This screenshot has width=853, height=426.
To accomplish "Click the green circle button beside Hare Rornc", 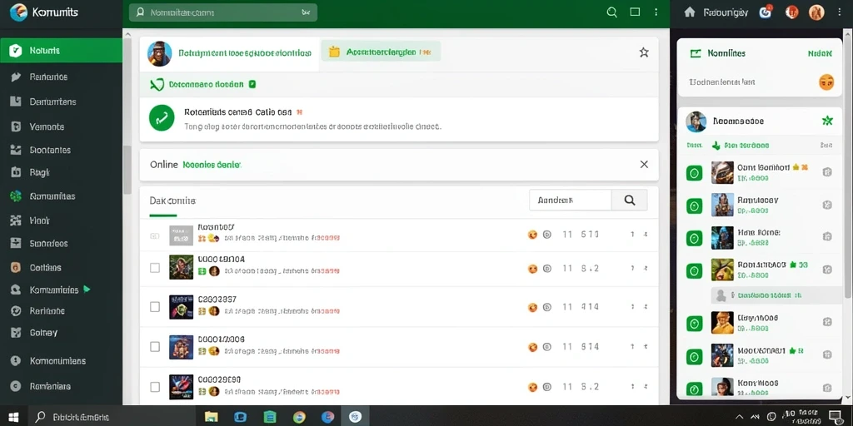I will coord(694,238).
